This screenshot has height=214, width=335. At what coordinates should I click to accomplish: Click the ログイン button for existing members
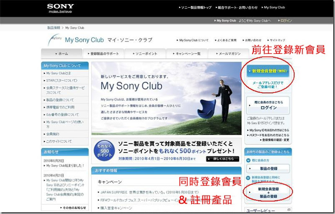pyautogui.click(x=268, y=106)
